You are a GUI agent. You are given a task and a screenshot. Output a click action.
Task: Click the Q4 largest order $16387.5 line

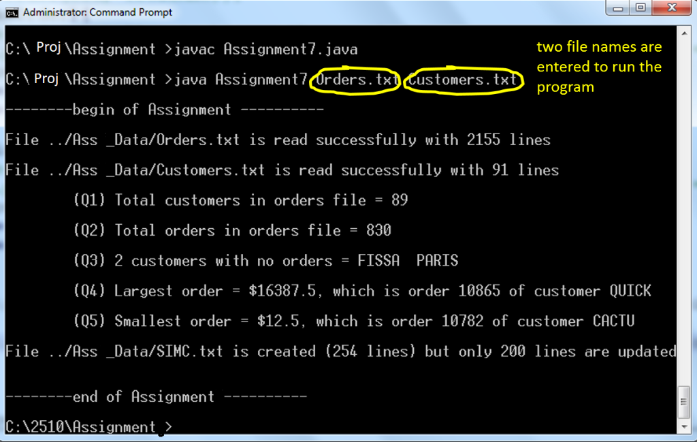(x=362, y=291)
